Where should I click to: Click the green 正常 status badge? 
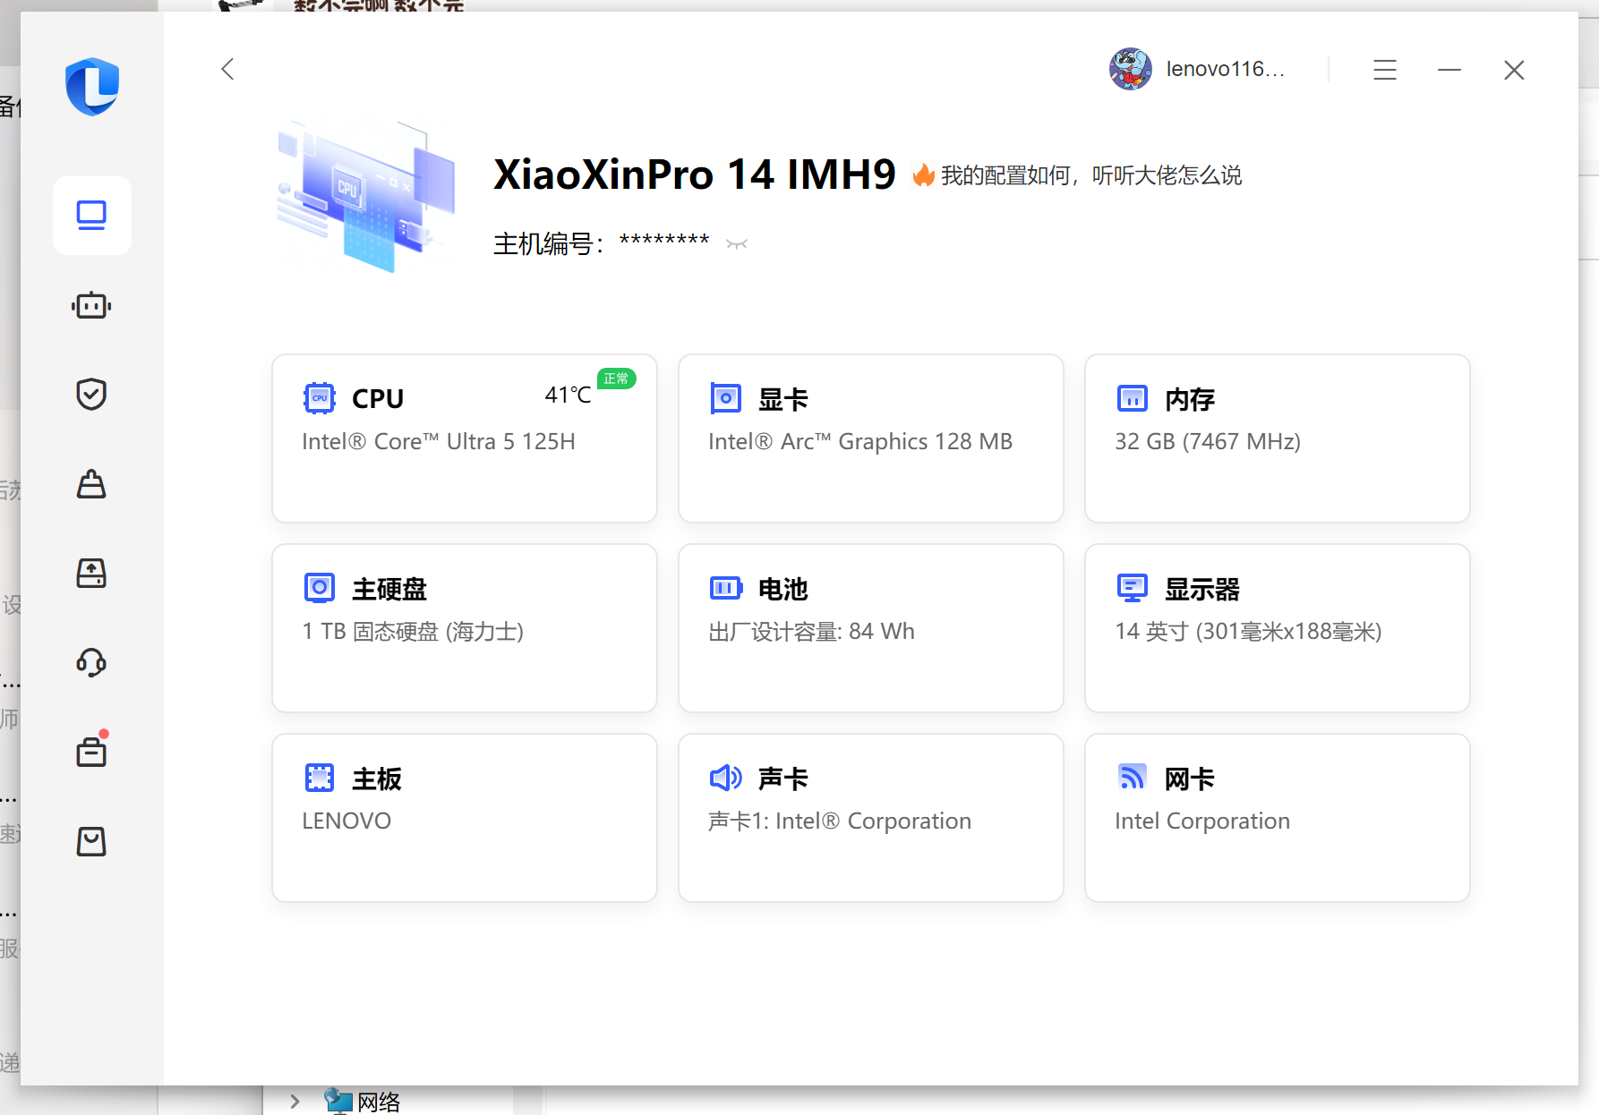click(x=616, y=379)
